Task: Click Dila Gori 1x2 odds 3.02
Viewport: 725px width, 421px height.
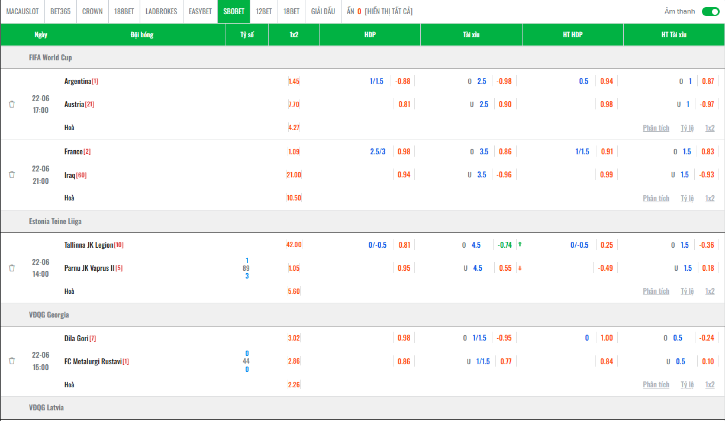Action: point(294,338)
